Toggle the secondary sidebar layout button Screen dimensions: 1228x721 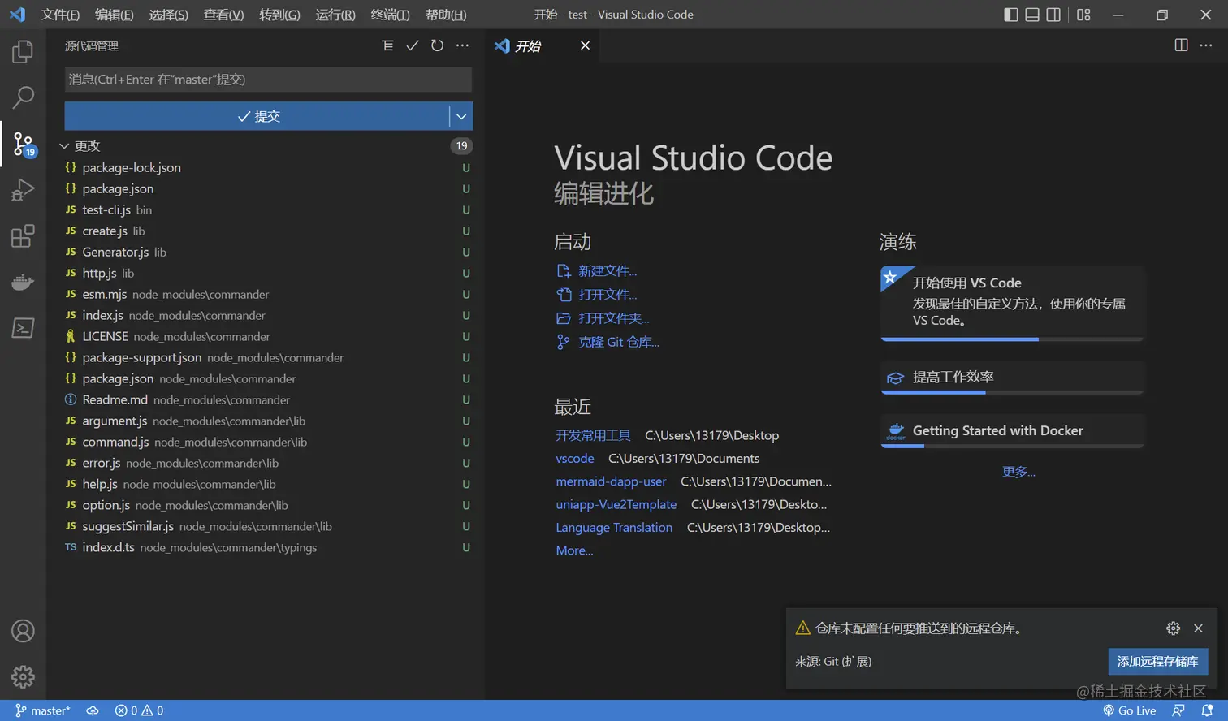click(1053, 15)
